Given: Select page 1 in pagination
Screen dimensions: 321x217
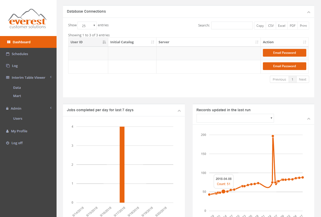Looking at the screenshot, I should [292, 79].
